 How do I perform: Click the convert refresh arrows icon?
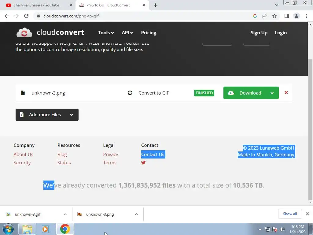[130, 93]
